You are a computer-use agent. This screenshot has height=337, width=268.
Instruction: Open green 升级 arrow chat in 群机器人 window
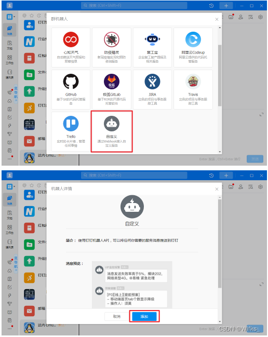(29, 91)
